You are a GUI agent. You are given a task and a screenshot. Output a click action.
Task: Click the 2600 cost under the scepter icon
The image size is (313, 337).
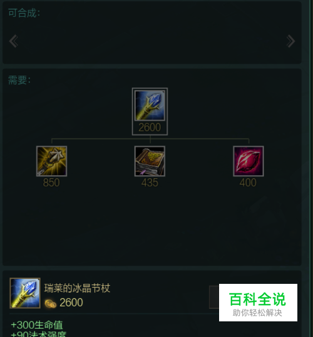click(150, 128)
